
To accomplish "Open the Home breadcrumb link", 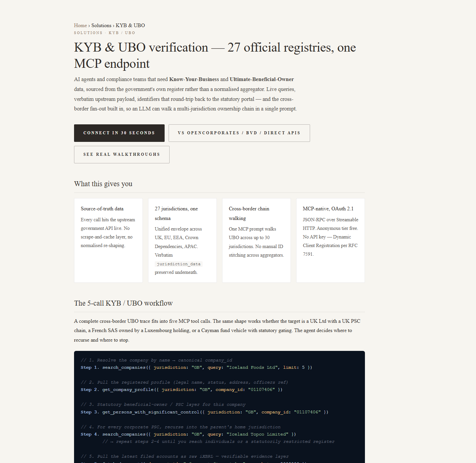I will pyautogui.click(x=80, y=25).
